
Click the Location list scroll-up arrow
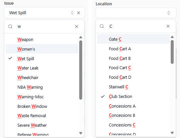[x=172, y=37]
